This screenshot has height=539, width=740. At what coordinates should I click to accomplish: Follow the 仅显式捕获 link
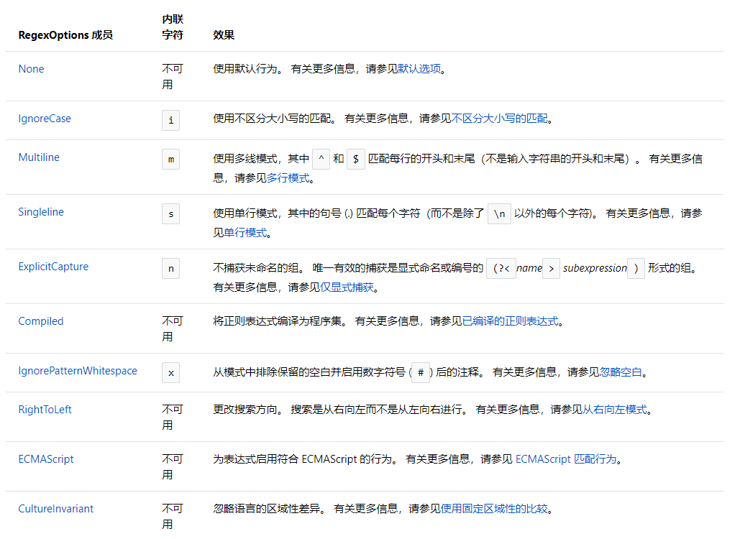pyautogui.click(x=347, y=287)
